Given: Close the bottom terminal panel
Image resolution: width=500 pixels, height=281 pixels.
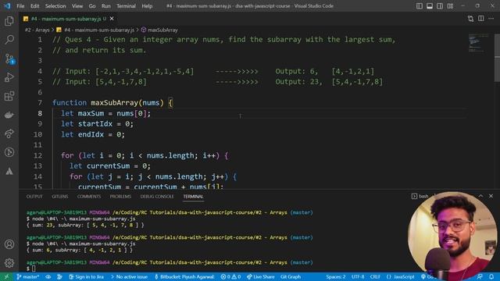Looking at the screenshot, I should 491,196.
